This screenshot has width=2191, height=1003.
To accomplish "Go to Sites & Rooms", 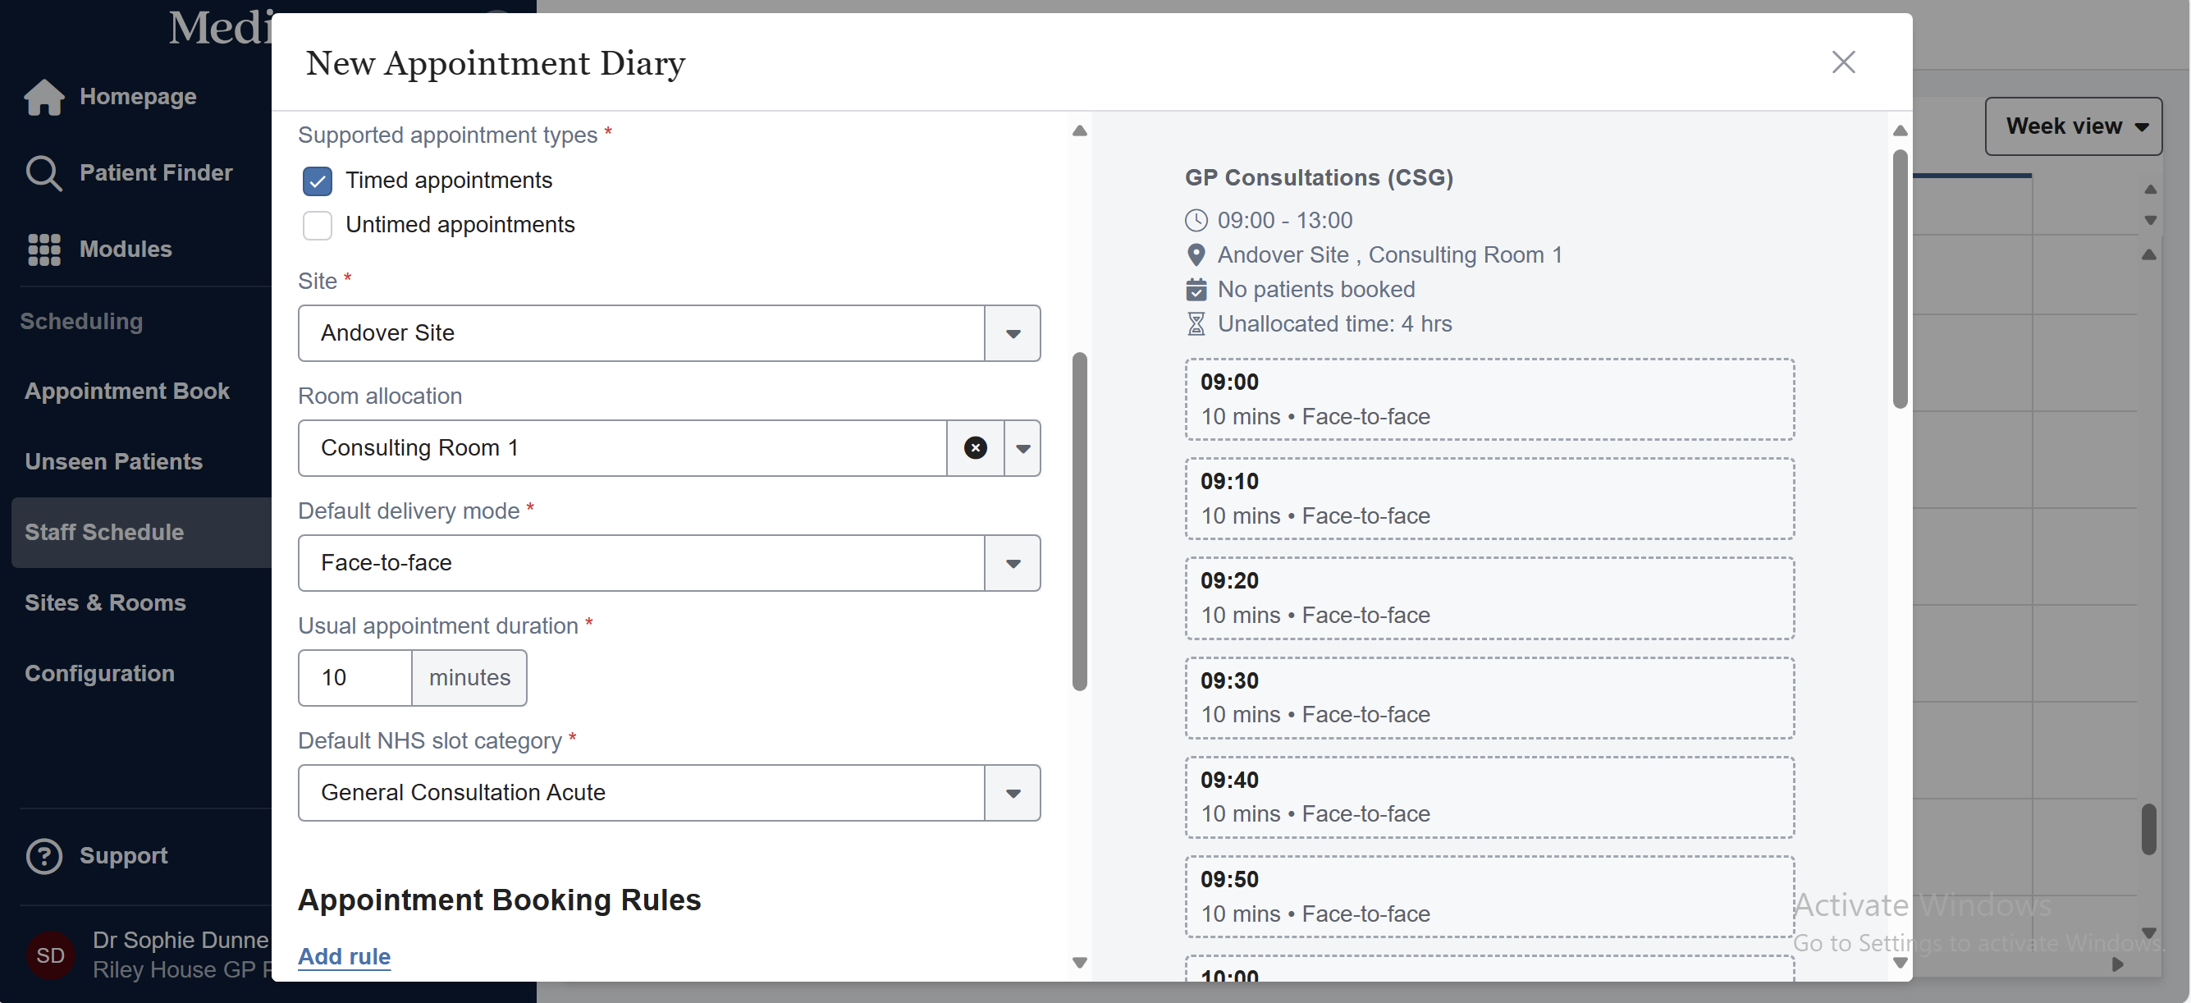I will click(x=106, y=603).
